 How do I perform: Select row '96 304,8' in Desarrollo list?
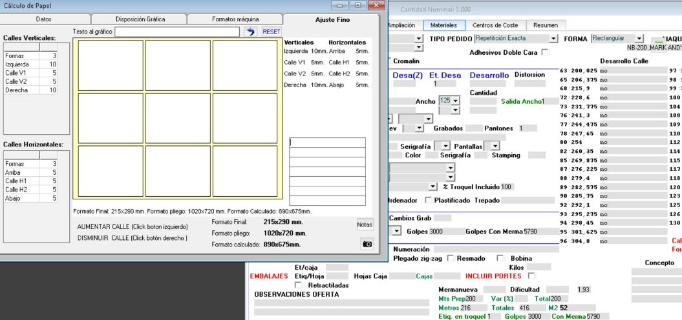pyautogui.click(x=613, y=241)
